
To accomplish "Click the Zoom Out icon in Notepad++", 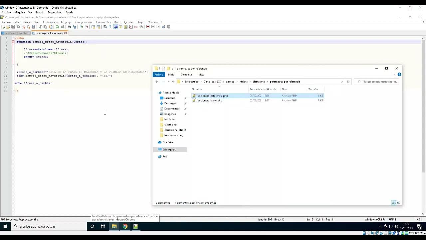I will [87, 27].
